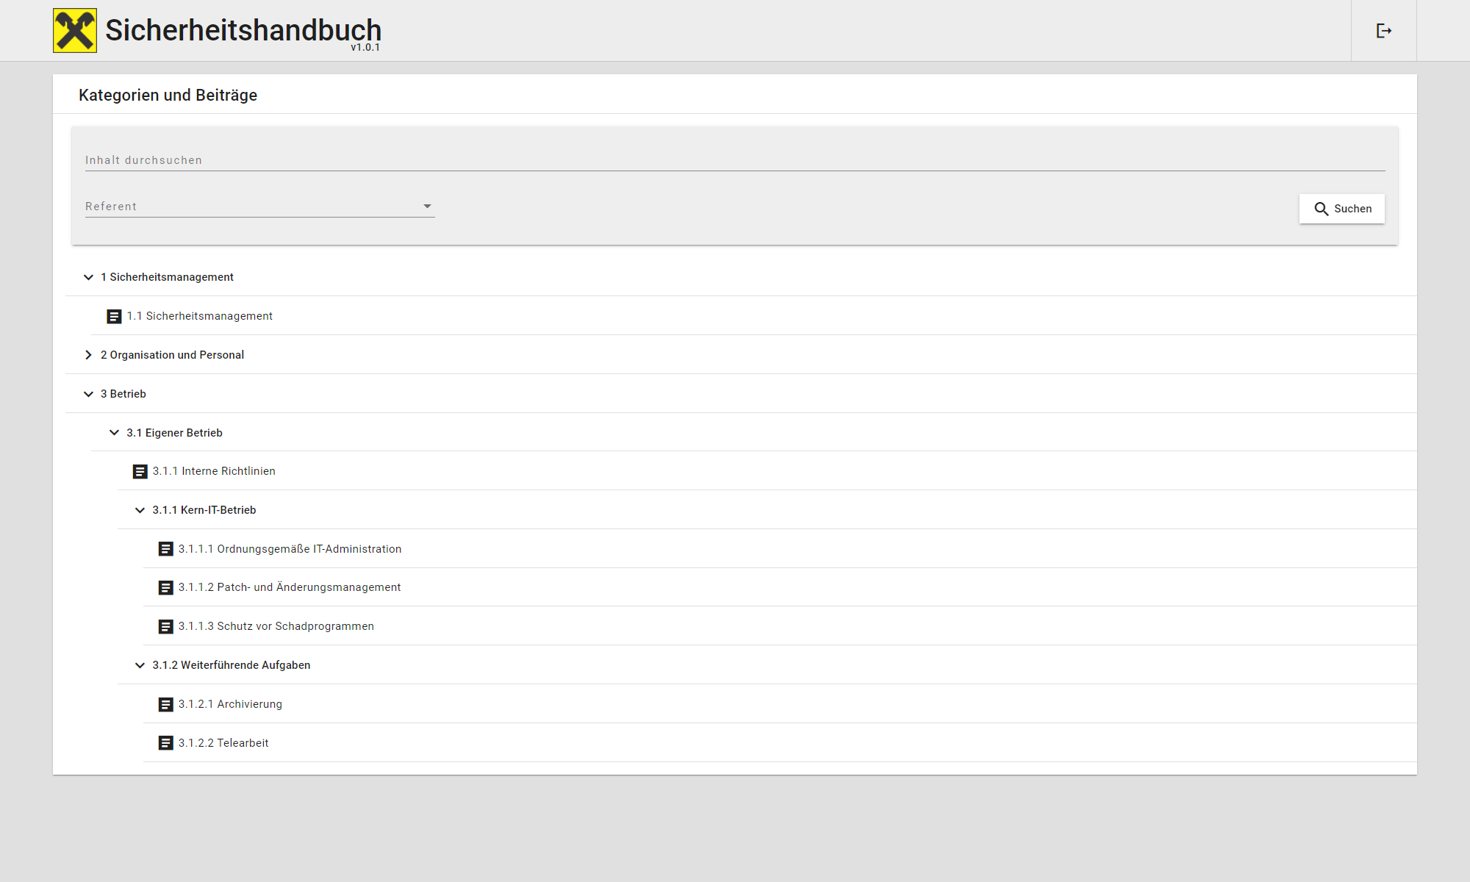Screen dimensions: 1470x882
Task: Collapse the 3.1 Eigener Betrieb chevron
Action: point(114,433)
